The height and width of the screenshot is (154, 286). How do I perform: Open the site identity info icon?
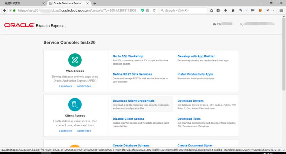coord(11,10)
